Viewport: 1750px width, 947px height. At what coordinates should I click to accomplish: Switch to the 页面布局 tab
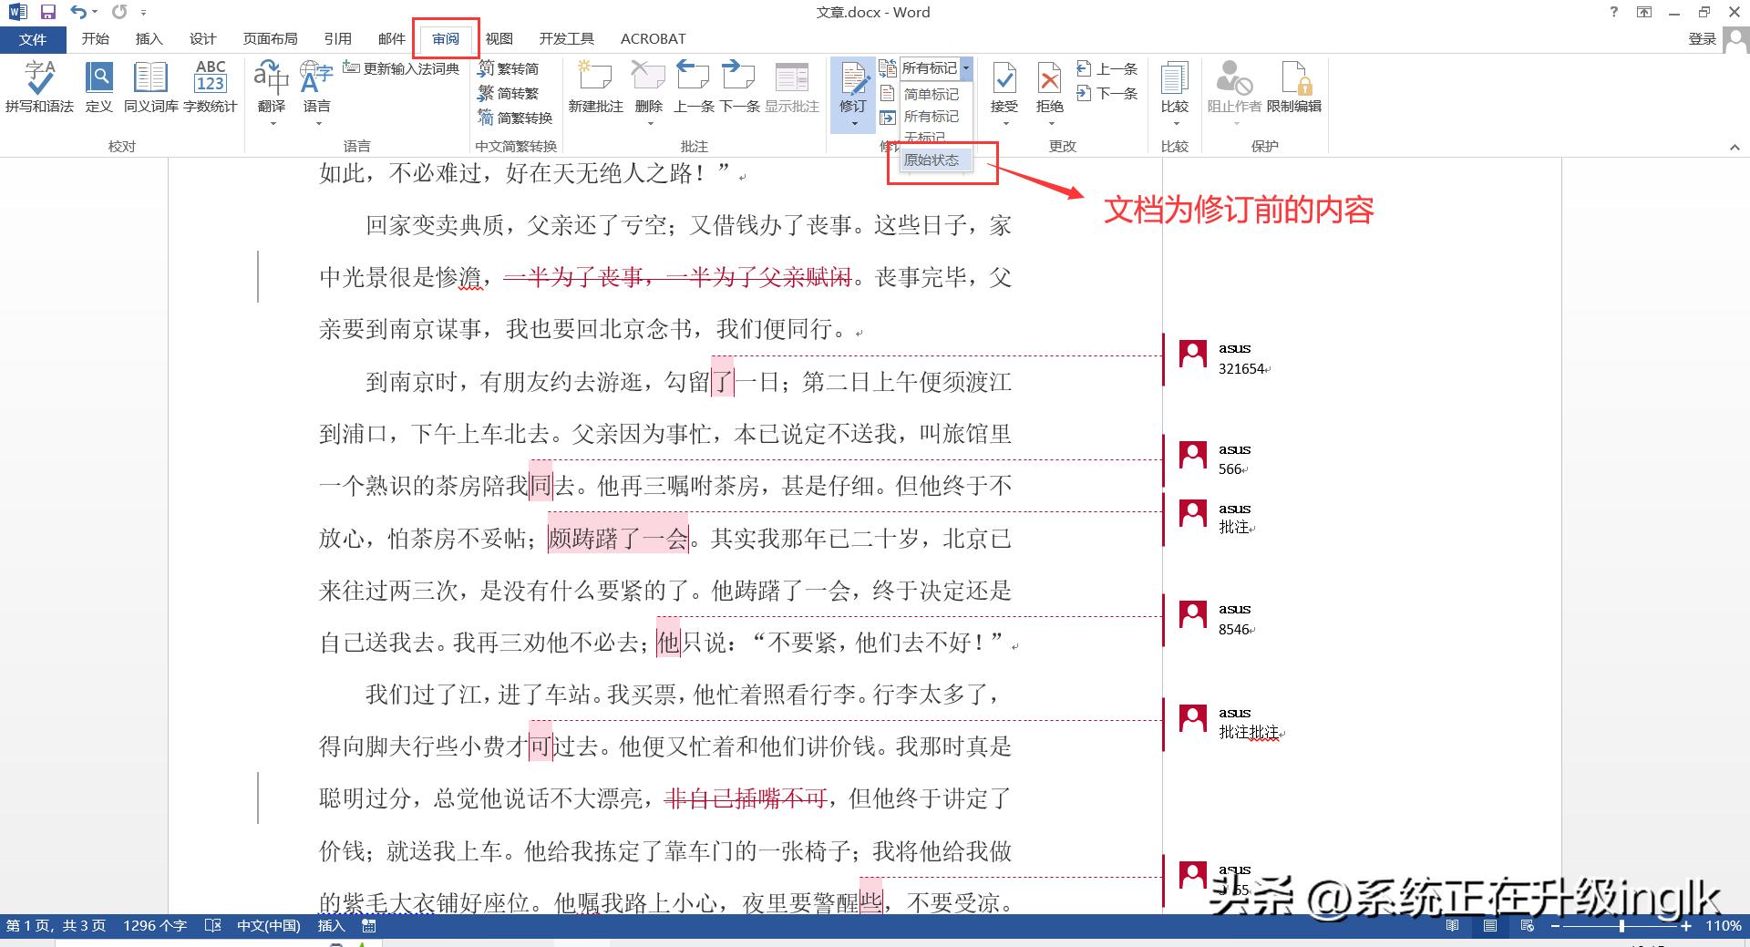pyautogui.click(x=270, y=39)
